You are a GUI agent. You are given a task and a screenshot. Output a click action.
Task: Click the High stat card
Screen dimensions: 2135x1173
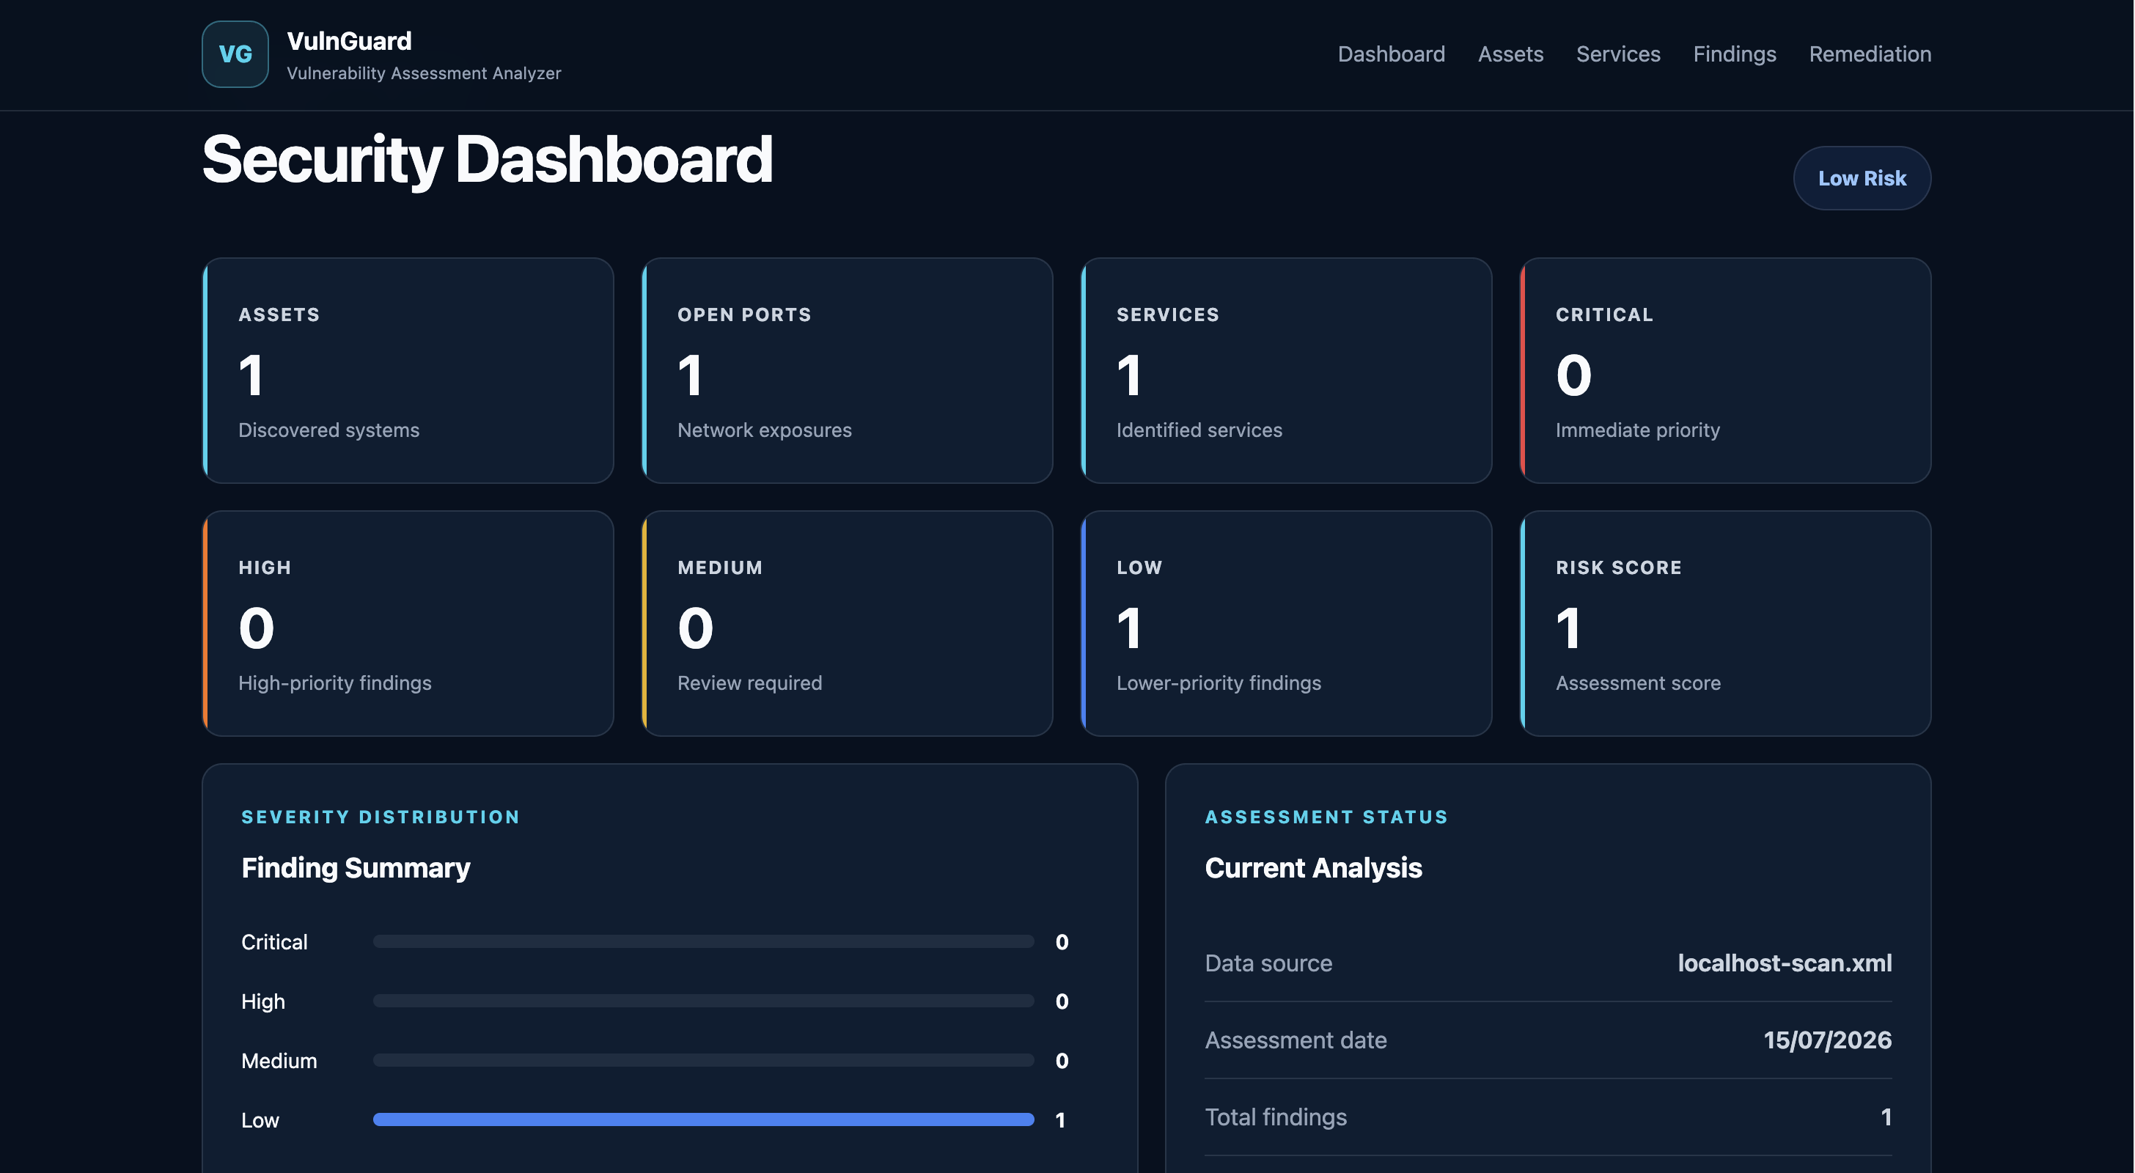(x=408, y=623)
